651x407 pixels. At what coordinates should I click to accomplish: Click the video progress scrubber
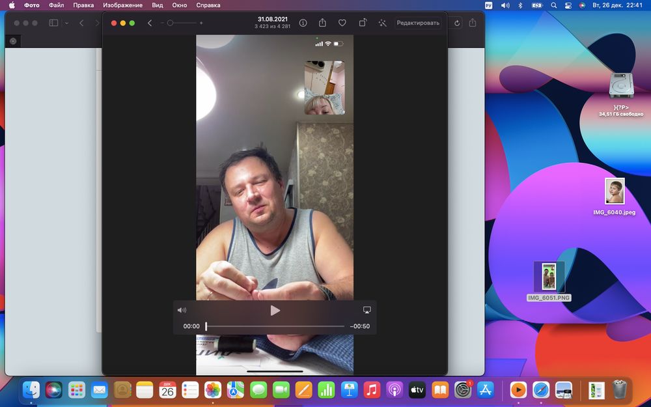tap(275, 326)
